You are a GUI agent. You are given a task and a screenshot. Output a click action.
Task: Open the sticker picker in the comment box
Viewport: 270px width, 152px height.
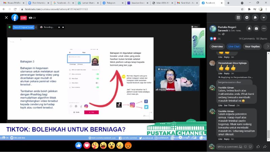click(x=250, y=147)
